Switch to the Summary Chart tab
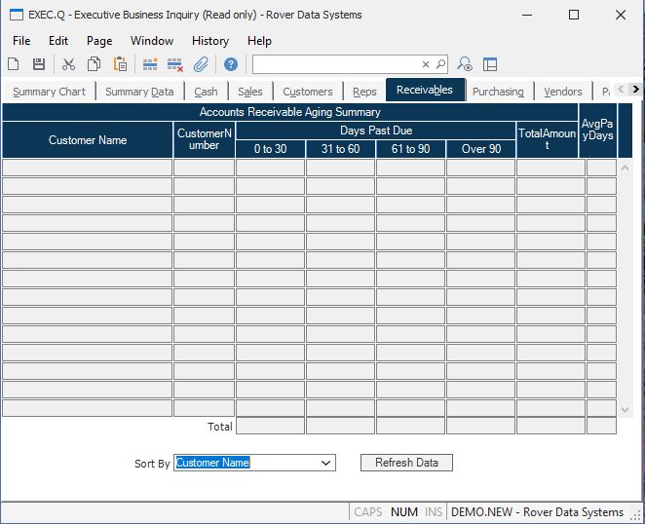Screen dimensions: 645x524 coord(49,92)
